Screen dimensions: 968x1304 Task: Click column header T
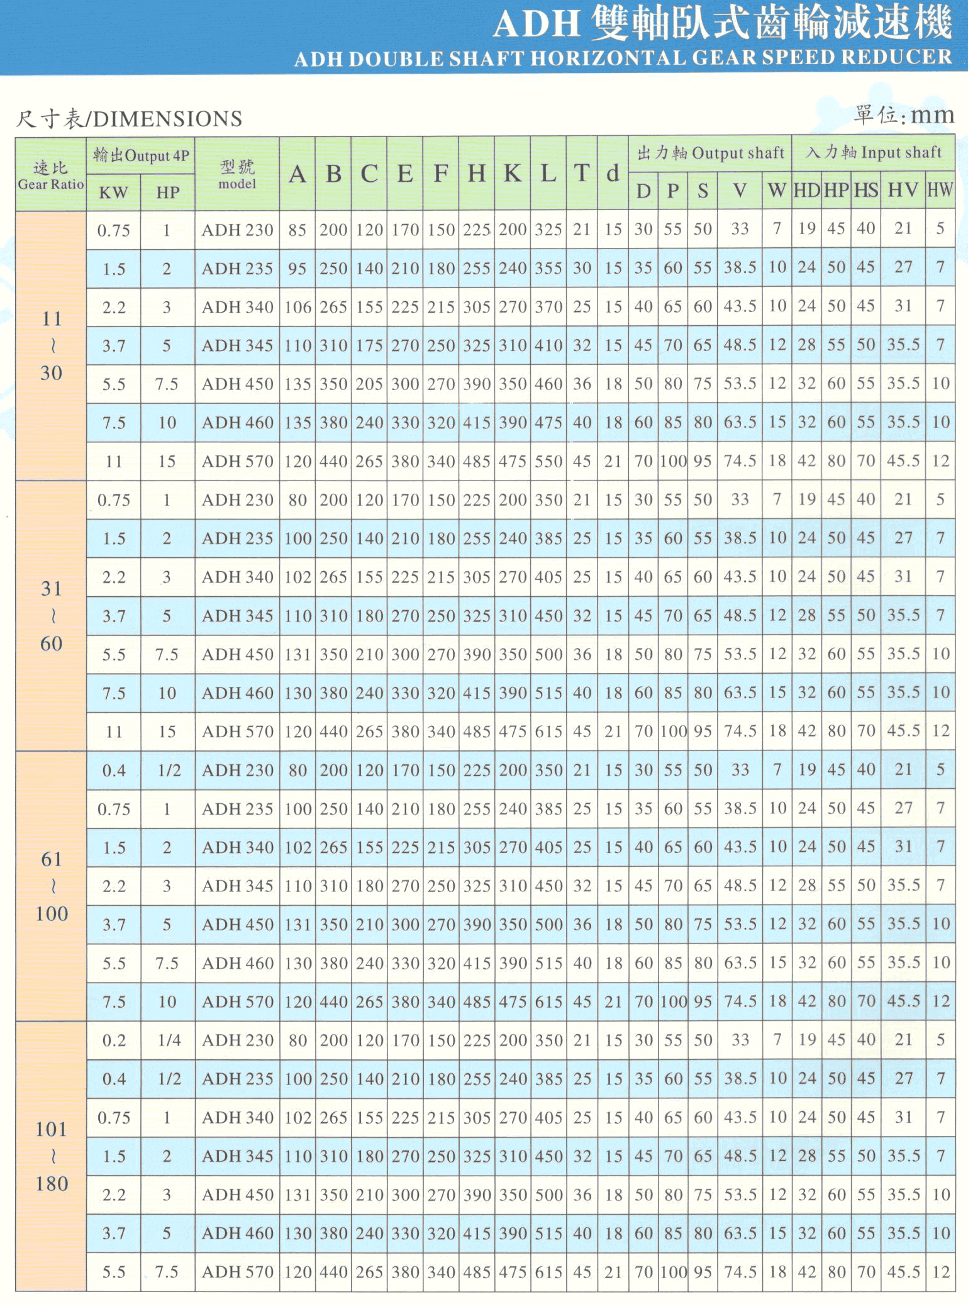[x=582, y=174]
